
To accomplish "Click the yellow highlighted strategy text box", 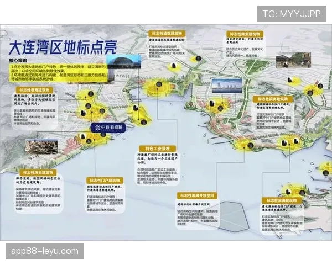I will (x=59, y=73).
